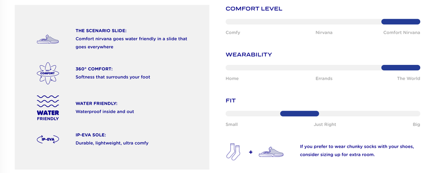Click the 'IP-EVA SOLE:' feature heading
The image size is (435, 173).
click(93, 135)
